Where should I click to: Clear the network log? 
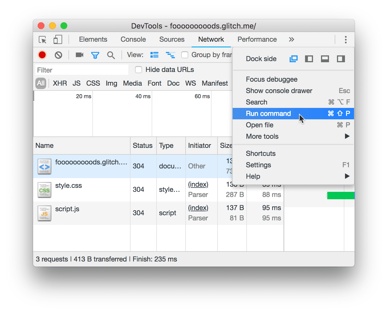(58, 55)
